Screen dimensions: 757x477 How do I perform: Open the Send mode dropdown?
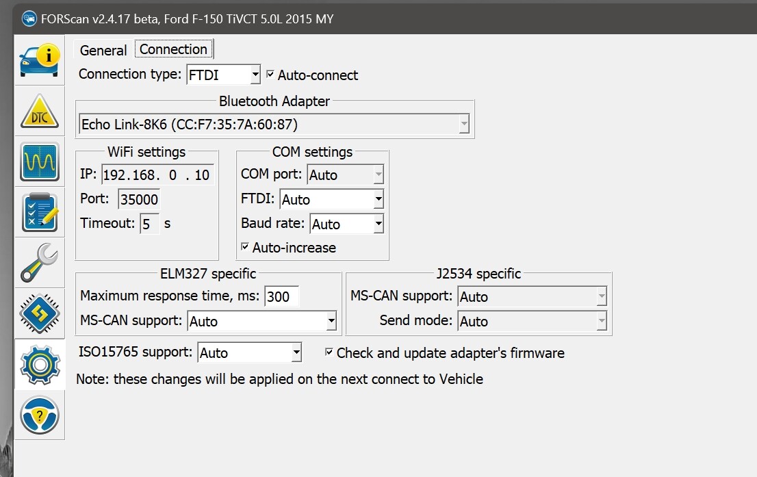click(x=532, y=321)
